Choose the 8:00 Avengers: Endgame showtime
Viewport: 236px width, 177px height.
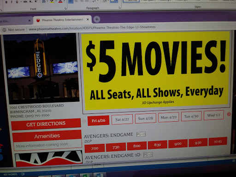(137, 146)
